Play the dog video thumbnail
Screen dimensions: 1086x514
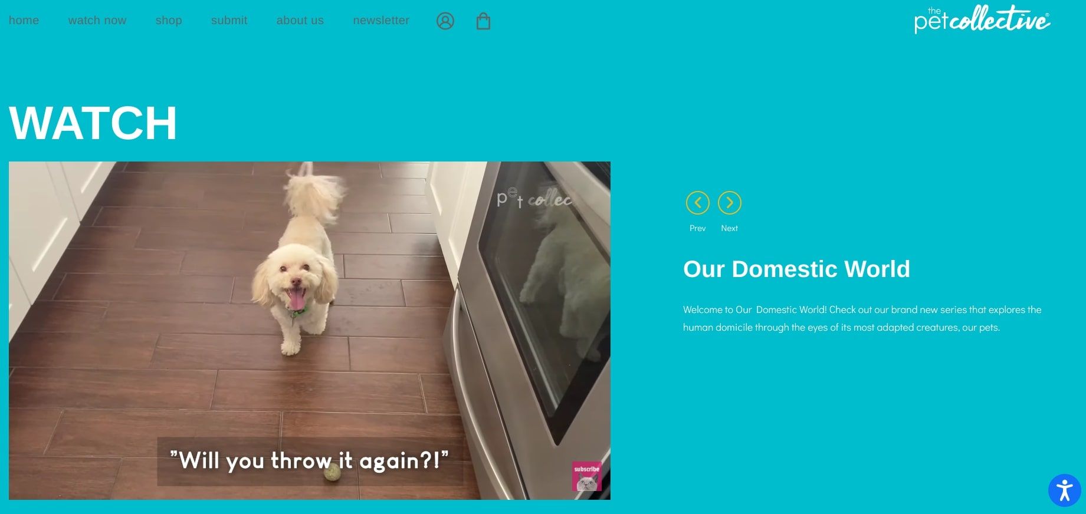point(310,331)
